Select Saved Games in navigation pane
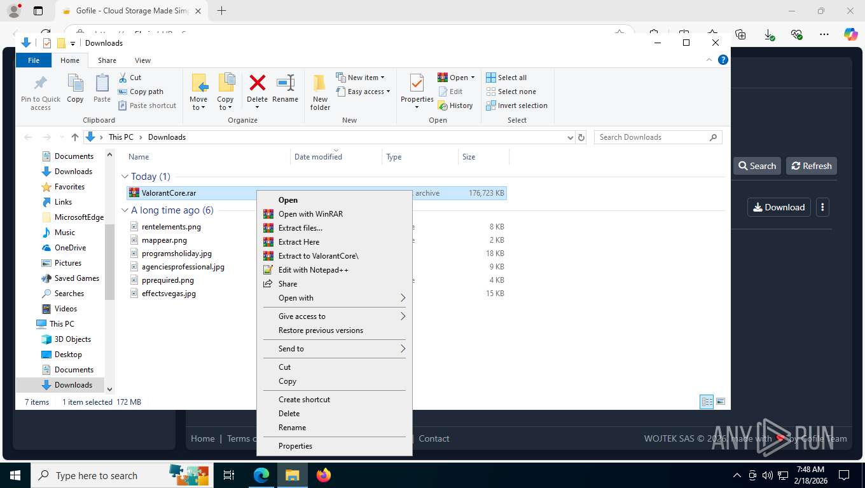Image resolution: width=865 pixels, height=488 pixels. [76, 278]
